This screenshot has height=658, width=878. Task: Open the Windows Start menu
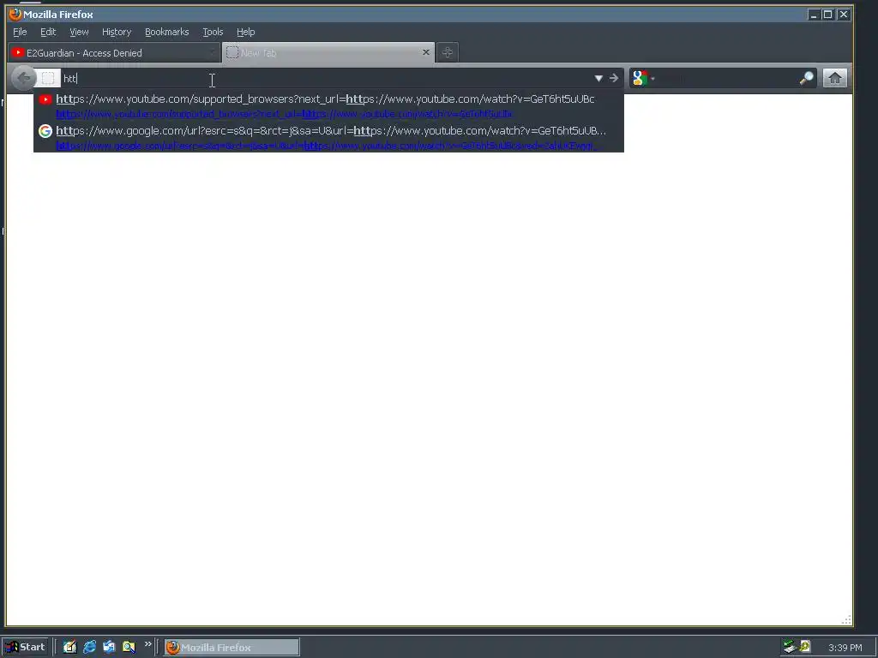pyautogui.click(x=25, y=647)
